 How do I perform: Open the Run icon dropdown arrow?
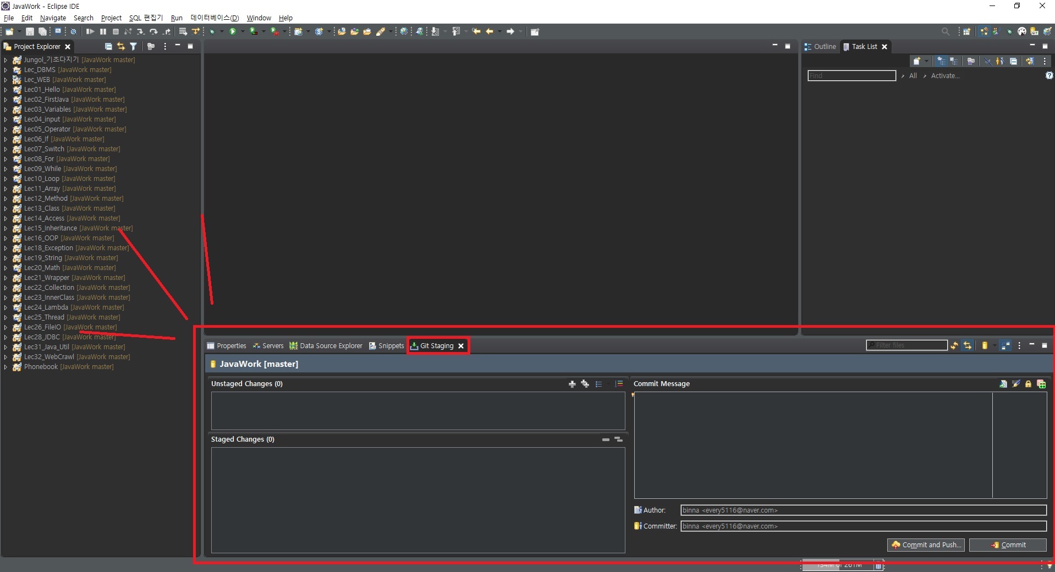coord(242,31)
